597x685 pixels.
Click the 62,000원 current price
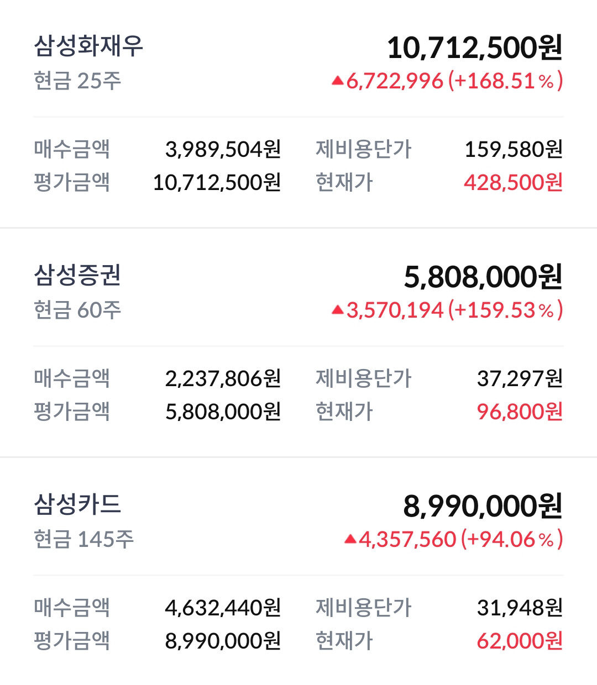520,641
